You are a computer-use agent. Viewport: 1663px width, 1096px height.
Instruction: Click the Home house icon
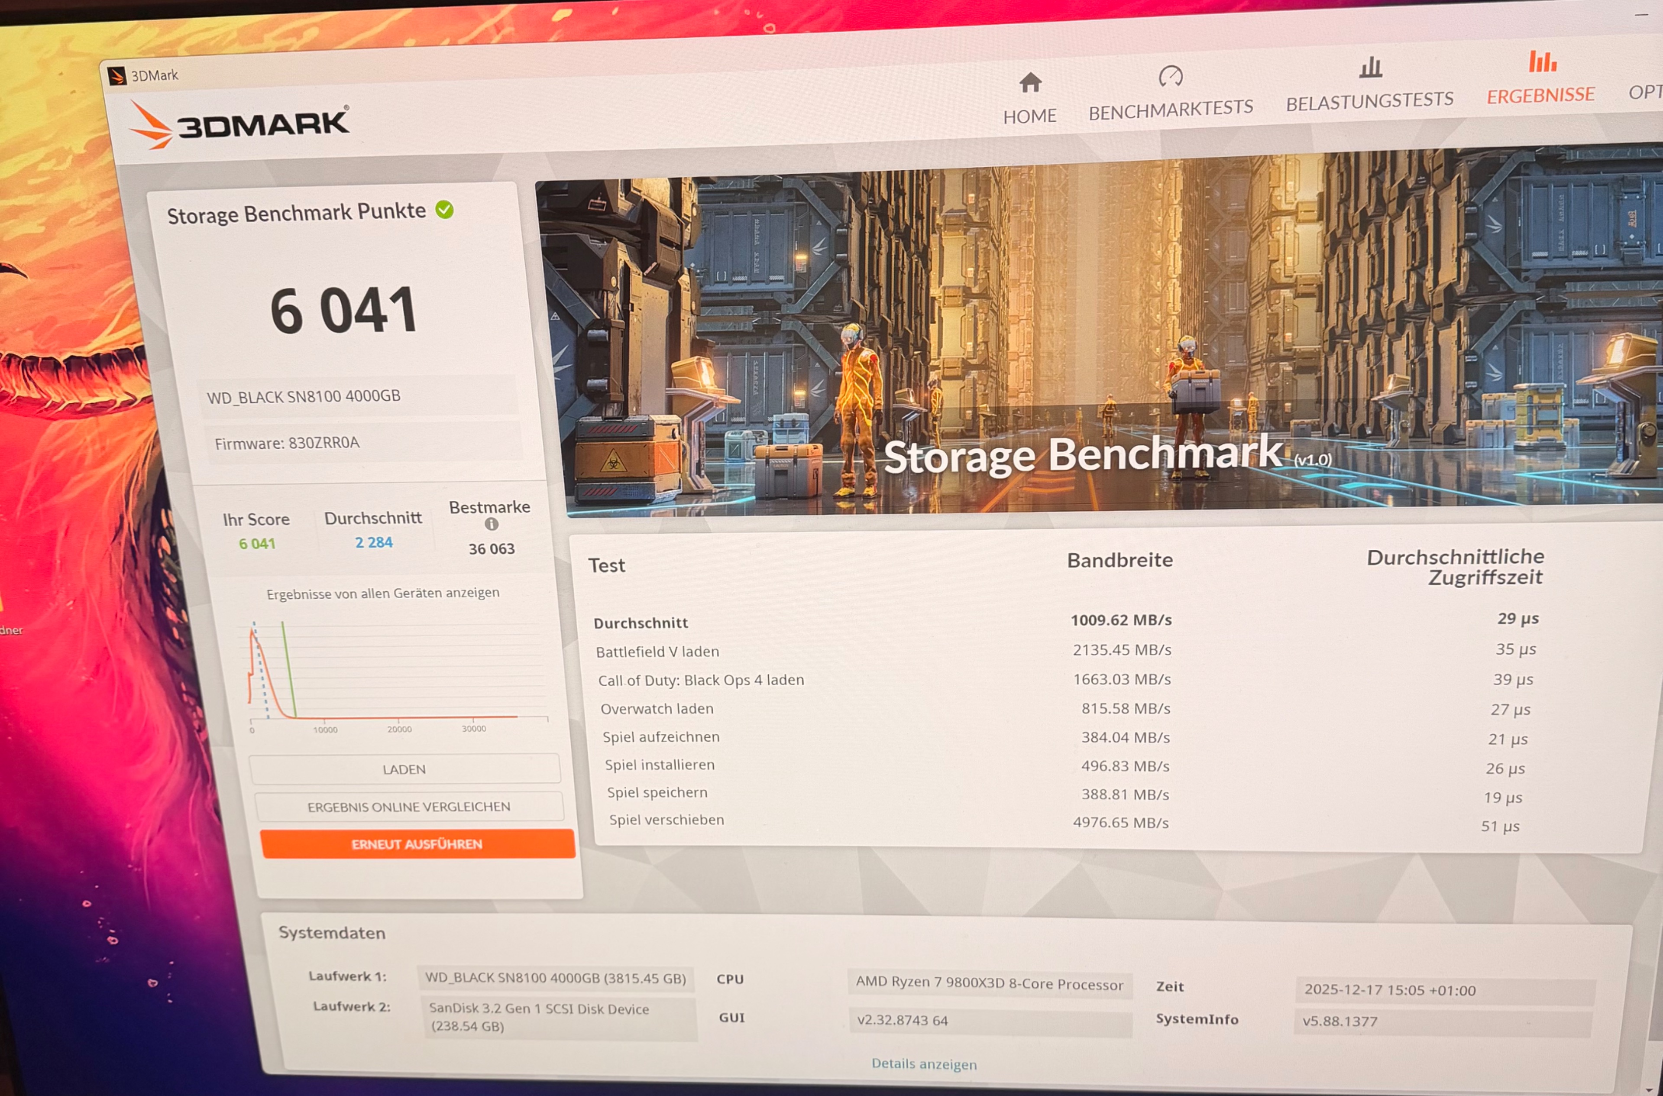click(x=1030, y=82)
